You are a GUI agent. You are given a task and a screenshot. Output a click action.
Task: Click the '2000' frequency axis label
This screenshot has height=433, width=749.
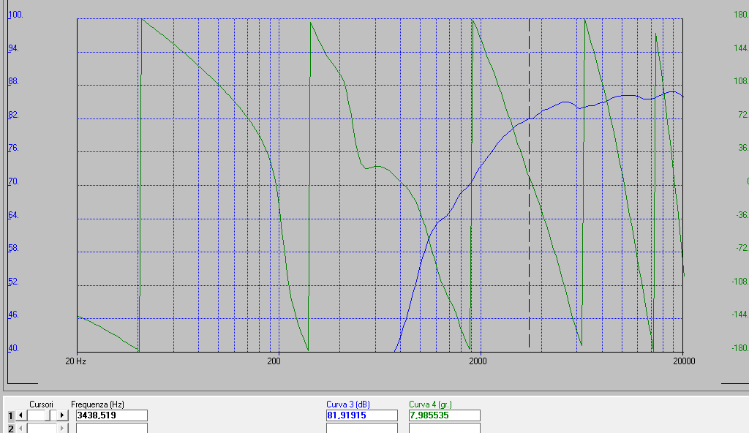[x=478, y=361]
